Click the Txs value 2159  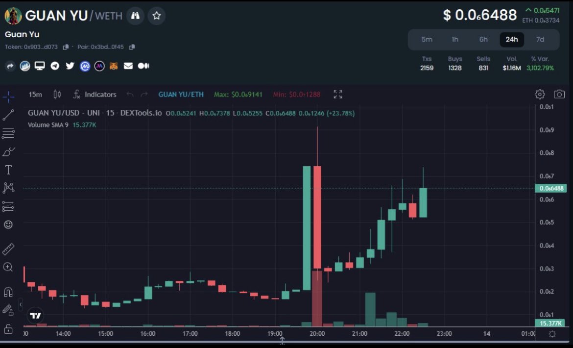pos(427,68)
